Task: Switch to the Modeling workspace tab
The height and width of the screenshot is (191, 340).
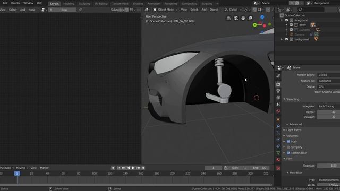Action: [69, 4]
